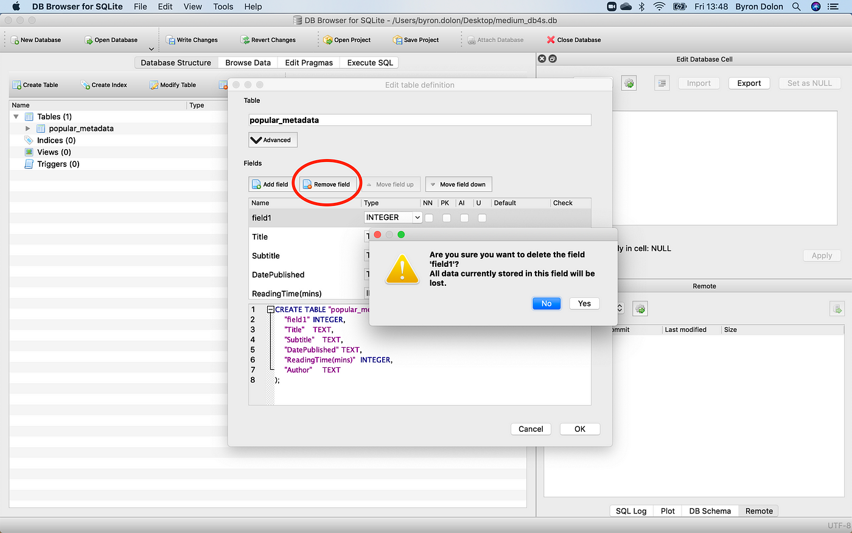
Task: Open the Edit menu
Action: point(165,7)
